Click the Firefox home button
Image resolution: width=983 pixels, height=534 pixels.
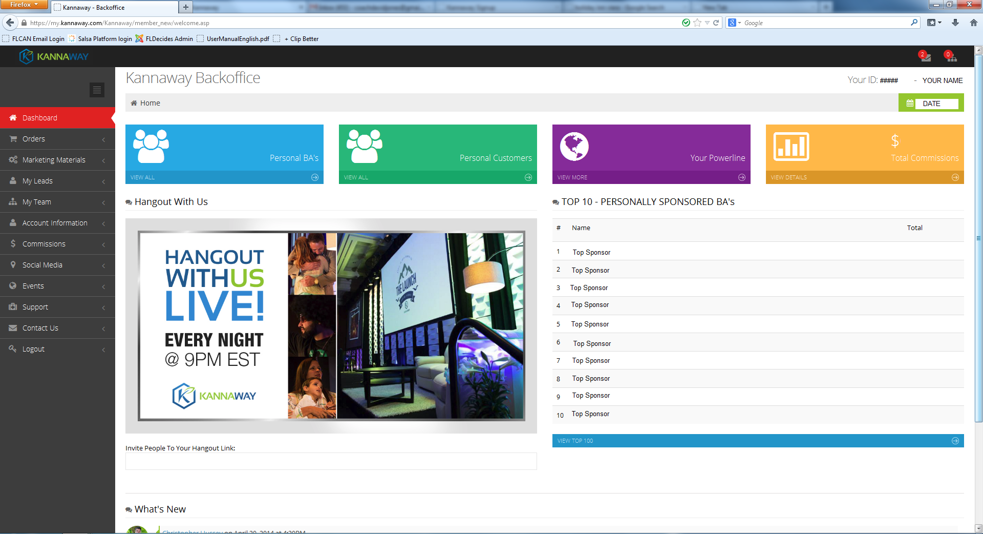[x=974, y=23]
